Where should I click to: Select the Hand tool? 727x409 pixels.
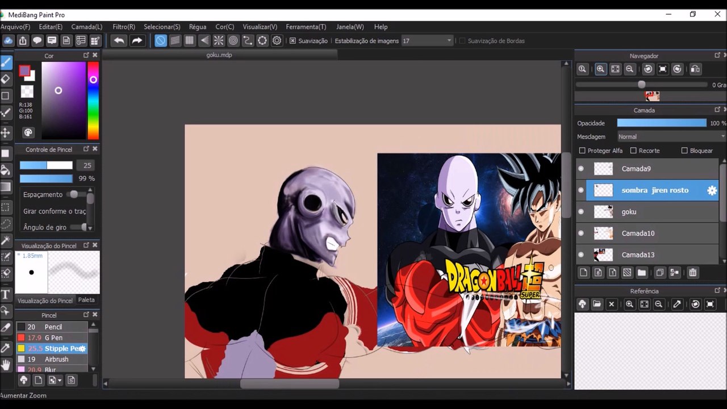click(x=6, y=364)
